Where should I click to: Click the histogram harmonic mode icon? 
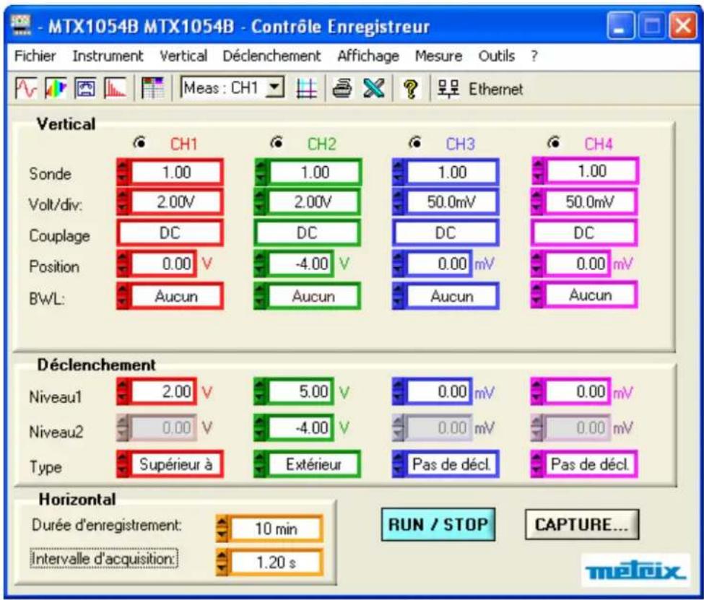coord(116,88)
